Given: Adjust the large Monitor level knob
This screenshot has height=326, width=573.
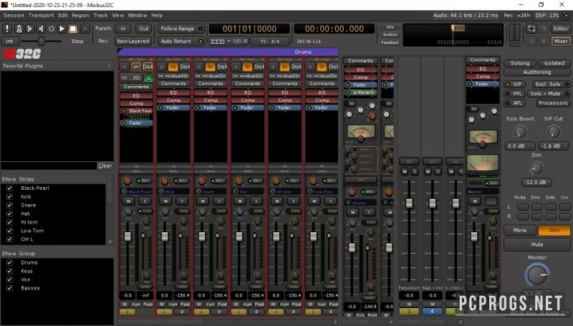Looking at the screenshot, I should (x=536, y=275).
